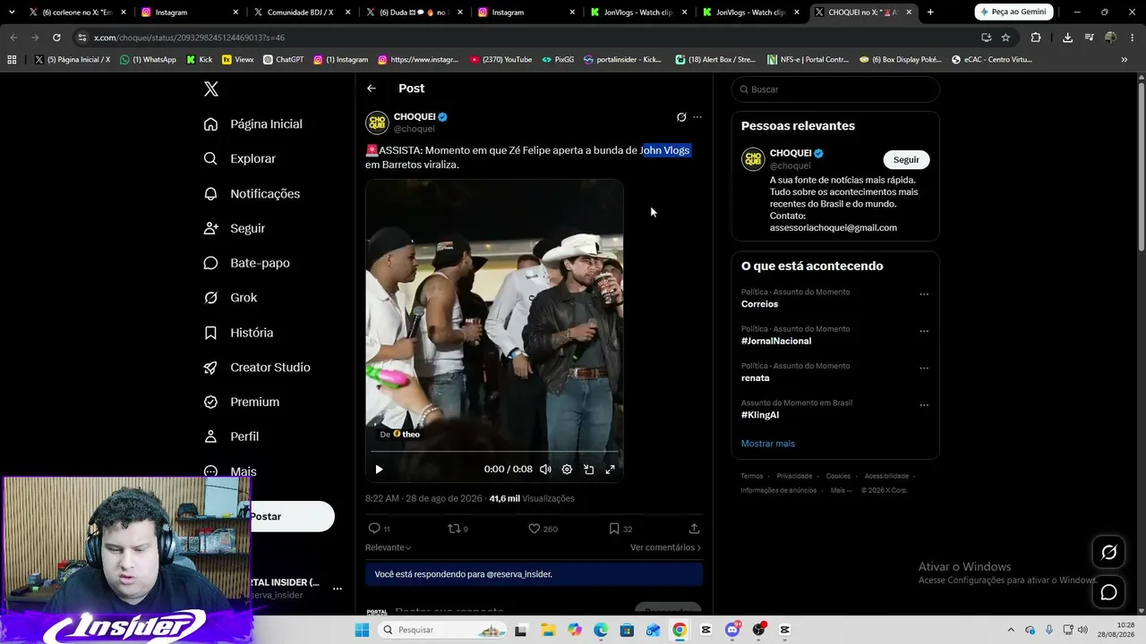This screenshot has width=1146, height=644.
Task: Open Explorar from the X sidebar
Action: pos(240,158)
